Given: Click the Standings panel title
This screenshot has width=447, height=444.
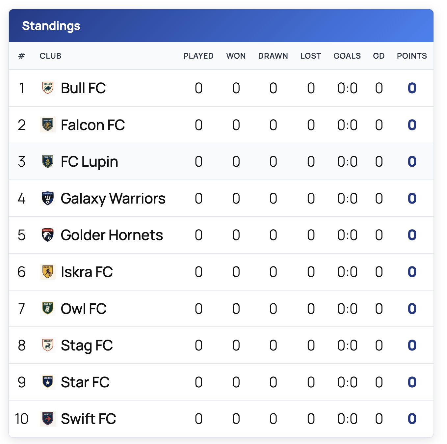Looking at the screenshot, I should pyautogui.click(x=51, y=26).
